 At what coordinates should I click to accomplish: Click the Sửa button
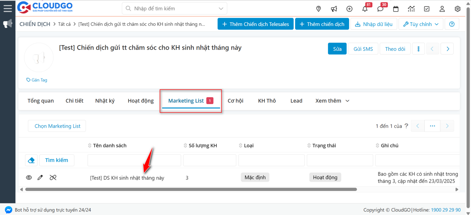[337, 49]
